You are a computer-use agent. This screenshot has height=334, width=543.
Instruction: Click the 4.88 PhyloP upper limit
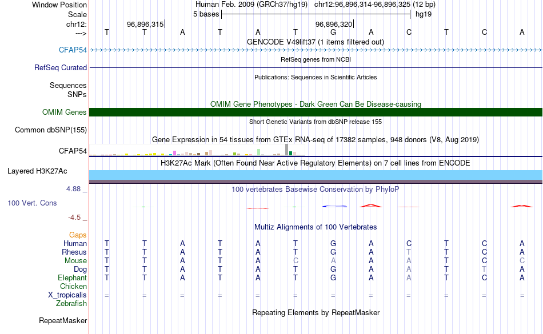point(73,189)
